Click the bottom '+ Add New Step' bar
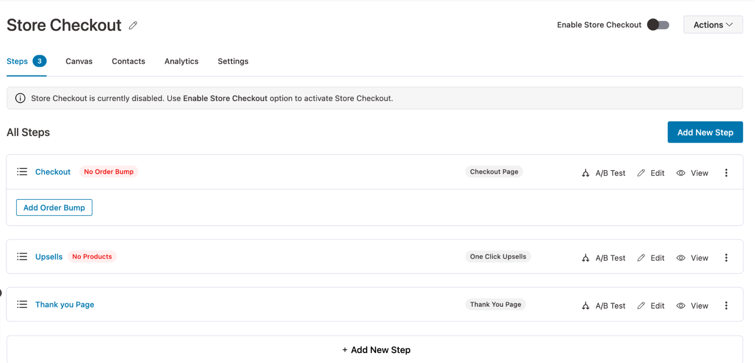755x363 pixels. (x=376, y=350)
